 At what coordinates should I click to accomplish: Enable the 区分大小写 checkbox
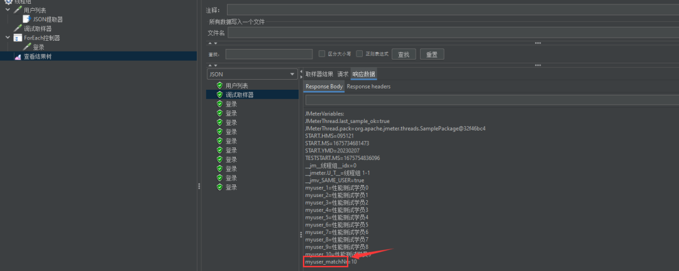click(322, 53)
